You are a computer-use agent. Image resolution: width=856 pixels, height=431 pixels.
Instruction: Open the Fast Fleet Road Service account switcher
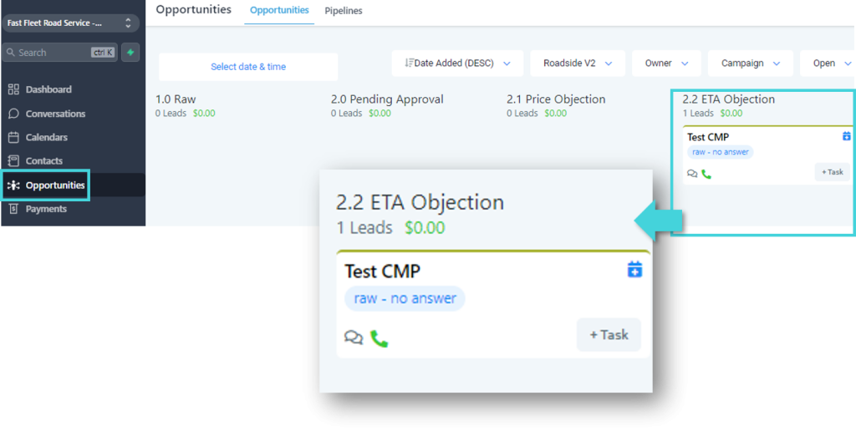[70, 23]
